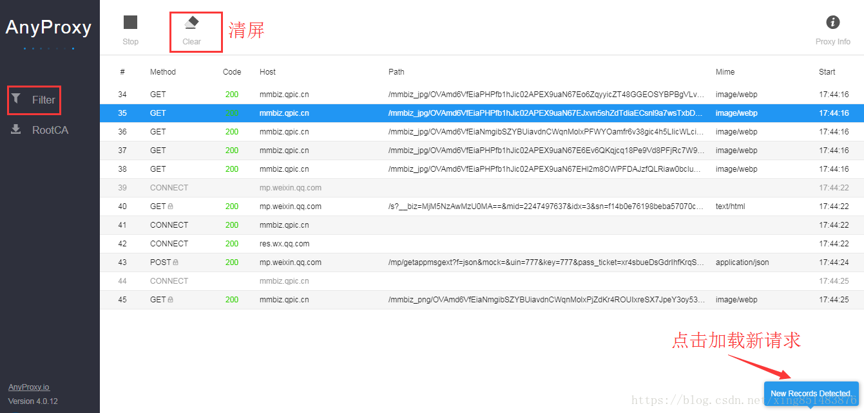This screenshot has width=864, height=413.
Task: Click the Code column header
Action: pyautogui.click(x=232, y=72)
